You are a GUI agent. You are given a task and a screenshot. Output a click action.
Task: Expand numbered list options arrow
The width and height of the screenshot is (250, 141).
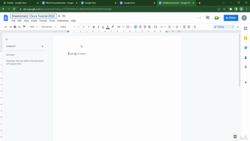click(x=180, y=27)
